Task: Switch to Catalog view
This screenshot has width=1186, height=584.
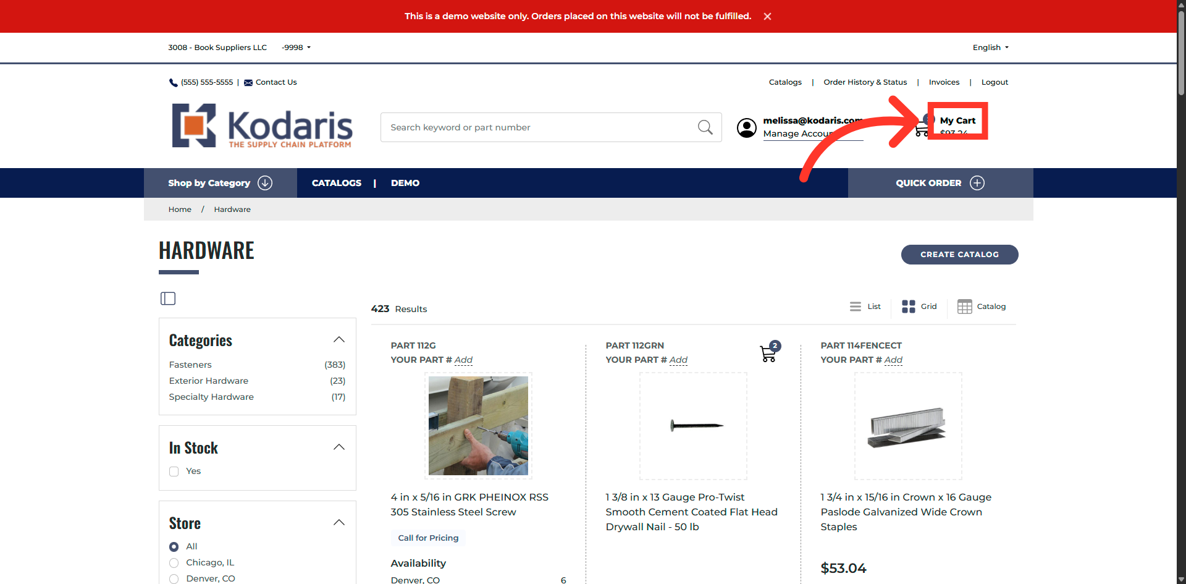Action: pos(982,307)
